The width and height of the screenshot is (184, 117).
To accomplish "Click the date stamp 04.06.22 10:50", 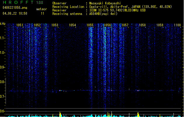I will (15, 13).
